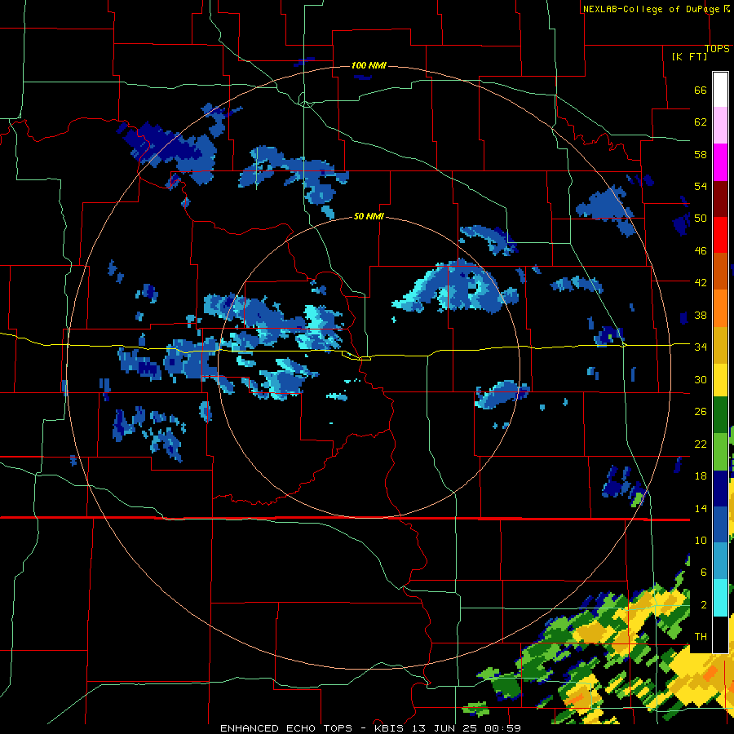Viewport: 734px width, 734px height.
Task: Click the medium blue 14 kft legend swatch
Action: pyautogui.click(x=720, y=524)
